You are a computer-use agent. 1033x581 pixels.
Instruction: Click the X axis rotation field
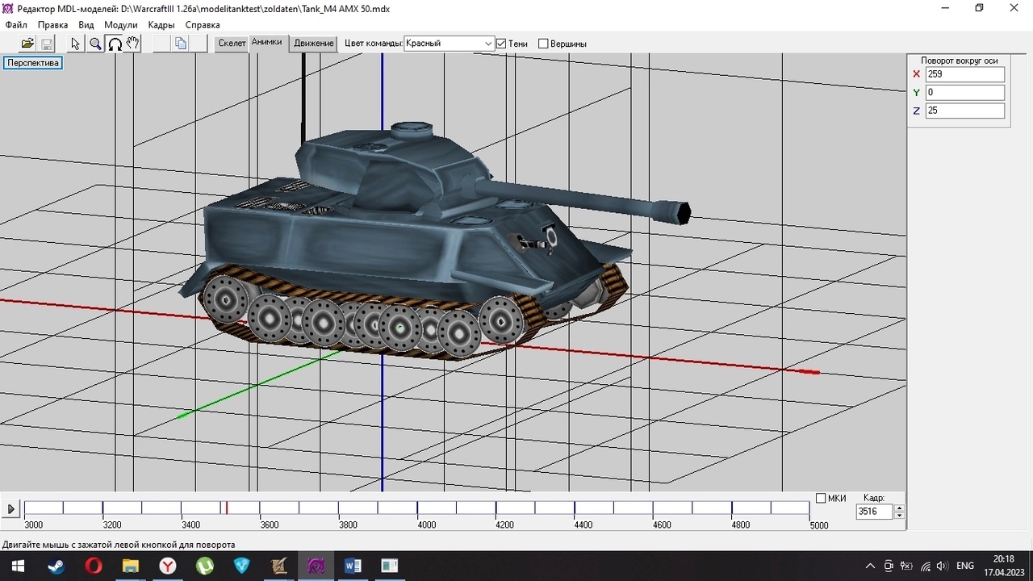point(965,74)
